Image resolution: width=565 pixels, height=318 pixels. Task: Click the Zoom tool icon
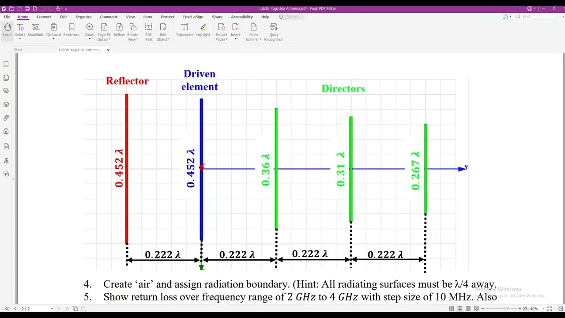[x=90, y=27]
